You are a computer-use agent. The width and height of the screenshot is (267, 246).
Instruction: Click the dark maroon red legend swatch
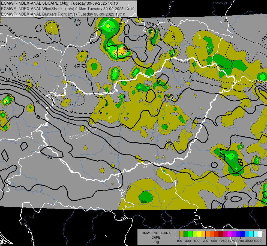point(221,234)
